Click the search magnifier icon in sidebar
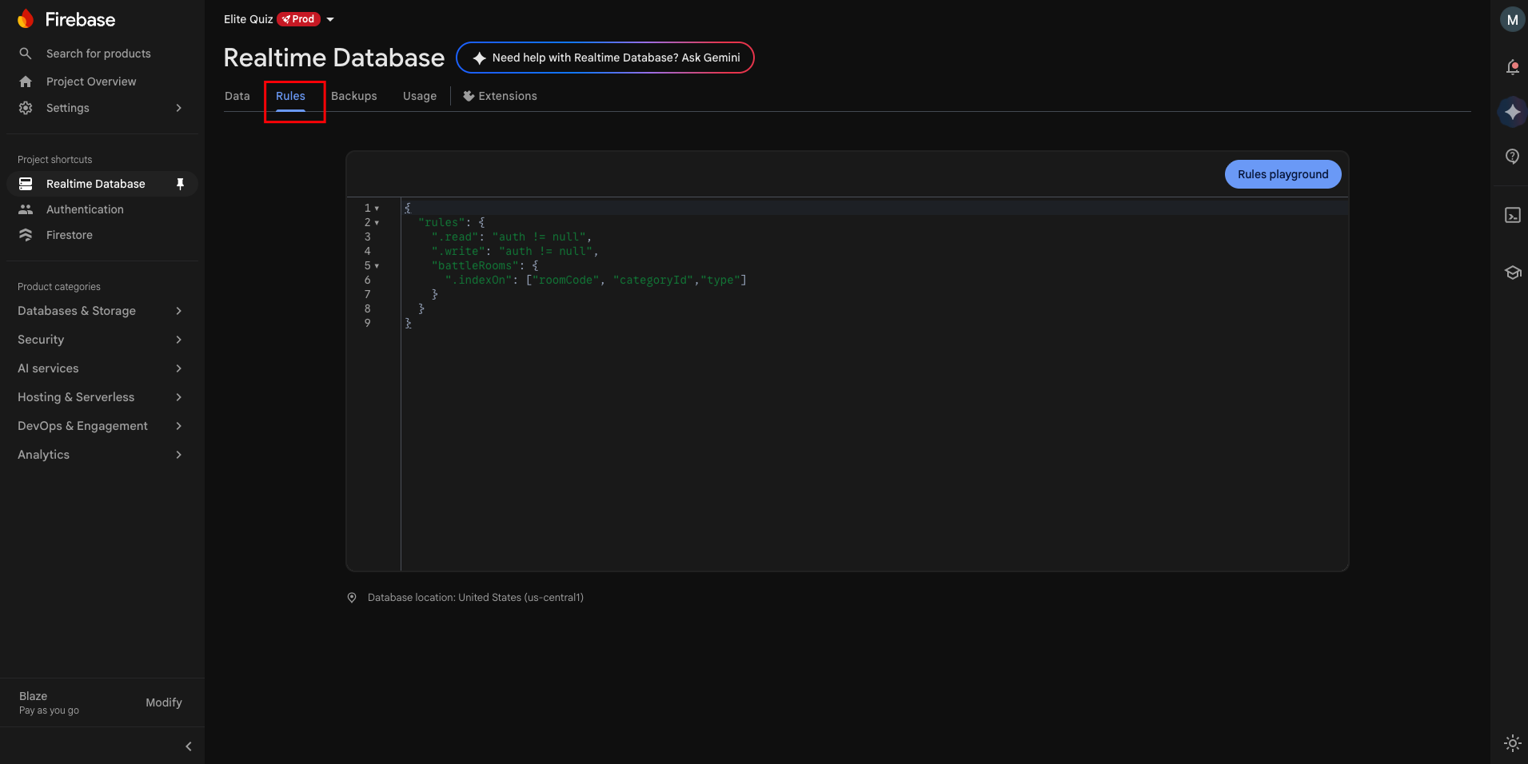Viewport: 1528px width, 764px height. pyautogui.click(x=26, y=54)
